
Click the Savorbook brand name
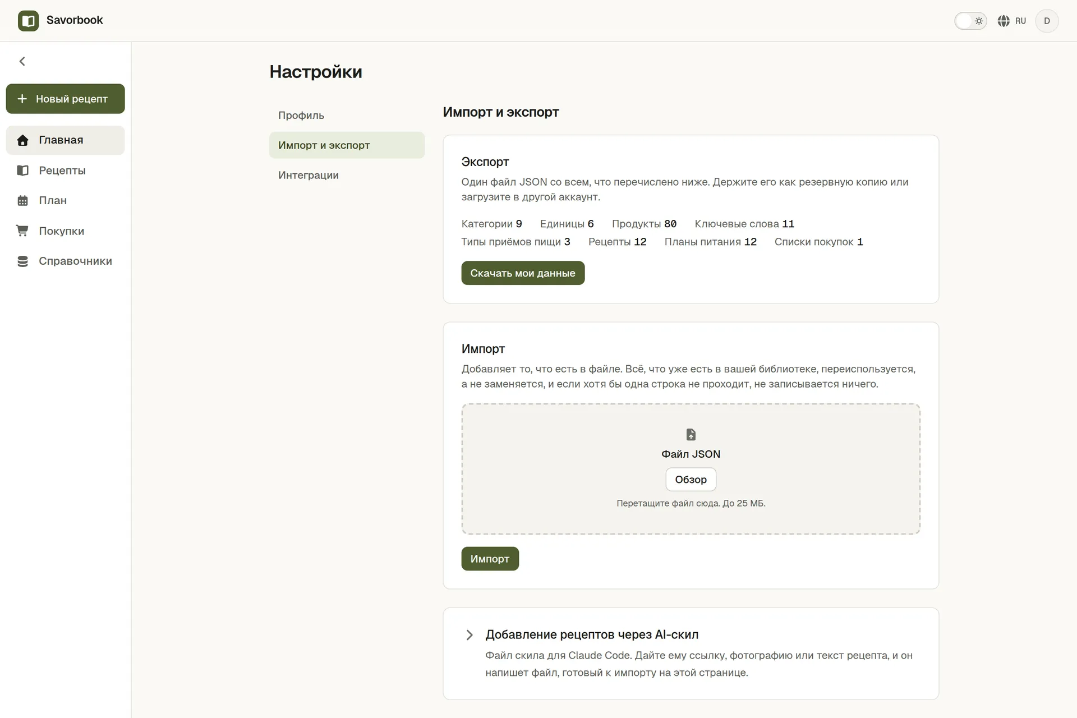tap(75, 20)
